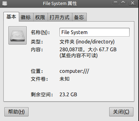139x121 pixels.
Task: Click the File System 属性 title bar text
Action: pyautogui.click(x=60, y=3)
